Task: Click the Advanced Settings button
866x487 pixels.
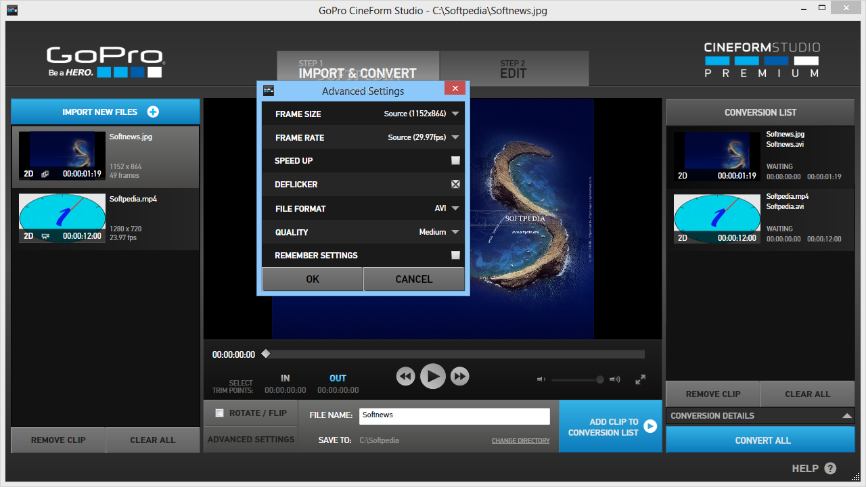Action: point(251,439)
